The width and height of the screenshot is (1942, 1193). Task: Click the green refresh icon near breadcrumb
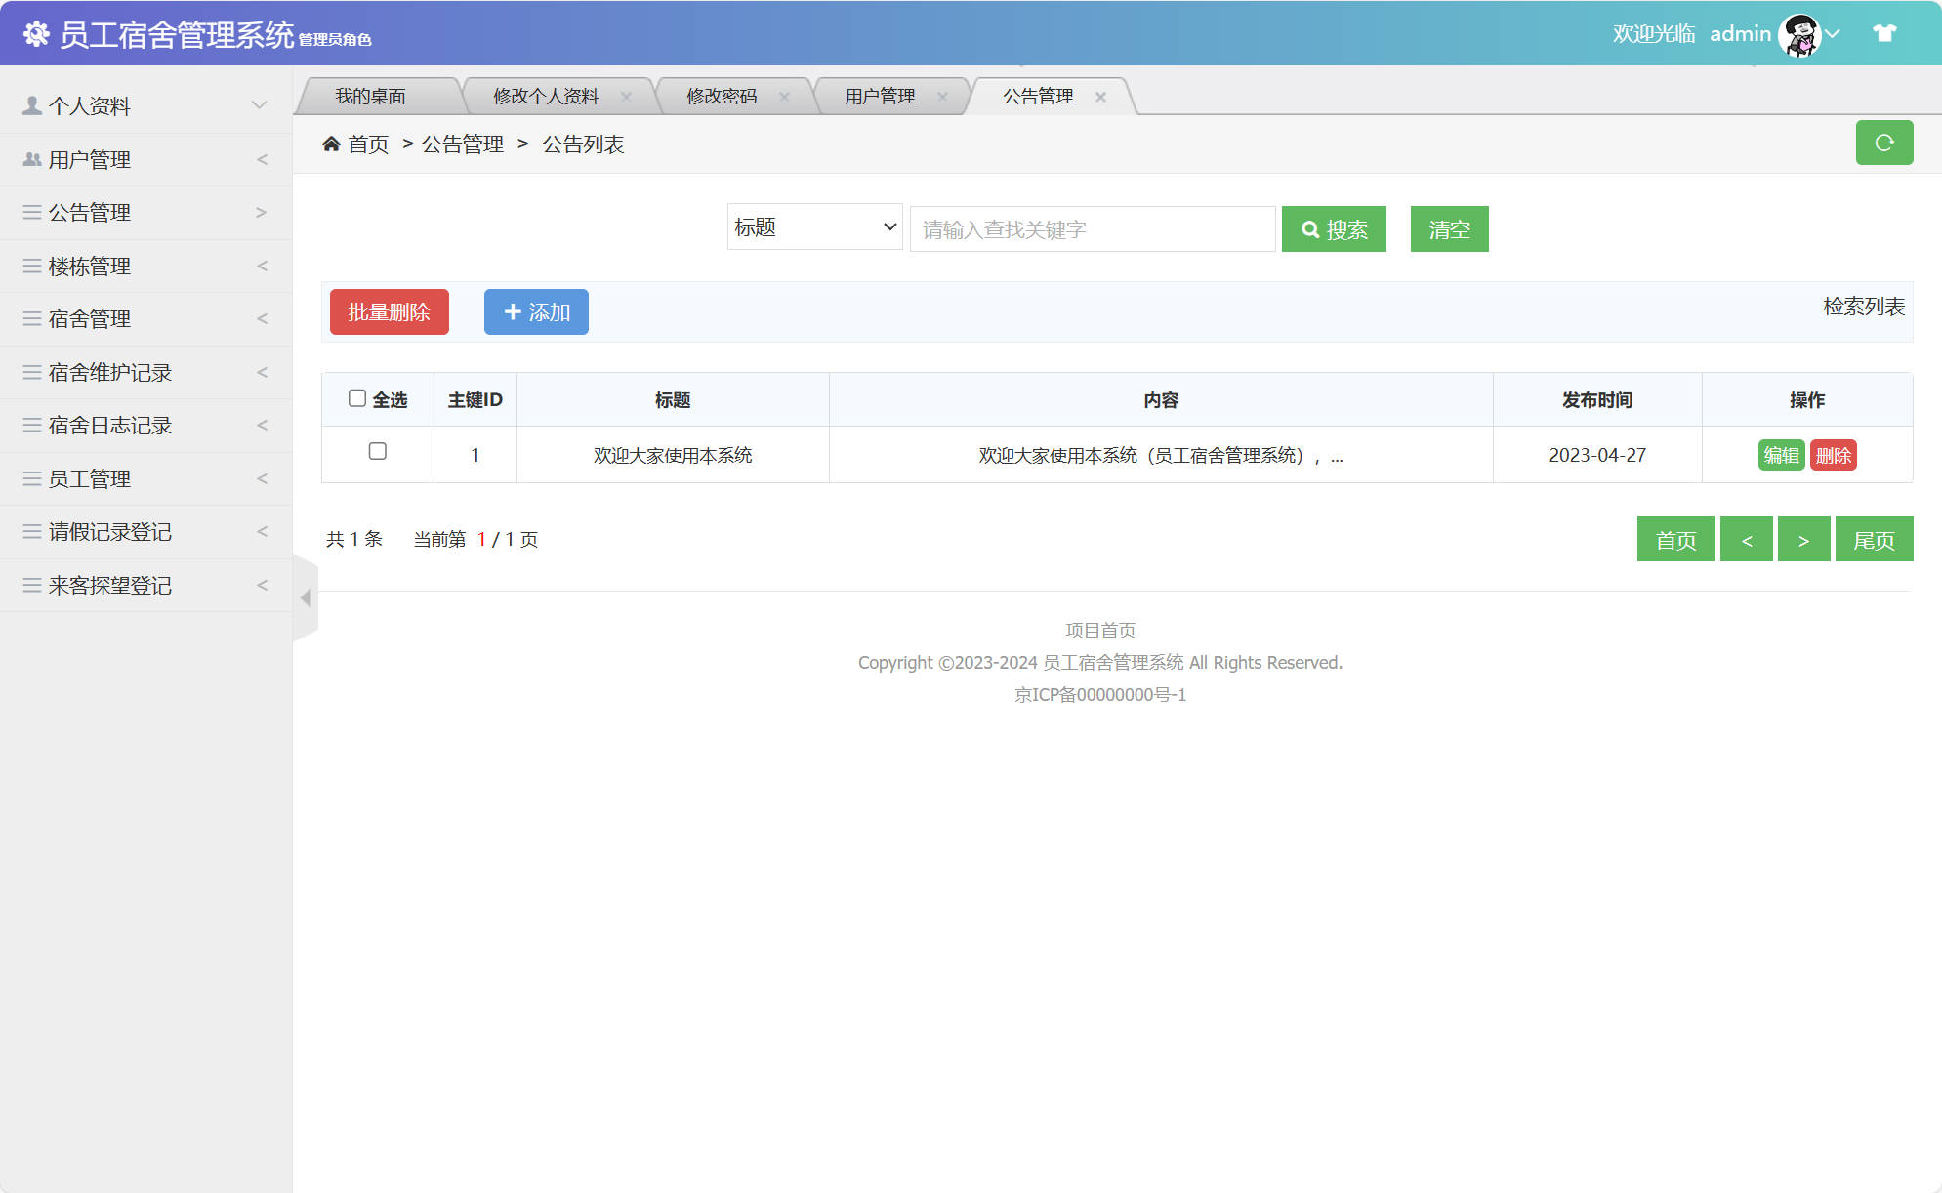pyautogui.click(x=1884, y=143)
